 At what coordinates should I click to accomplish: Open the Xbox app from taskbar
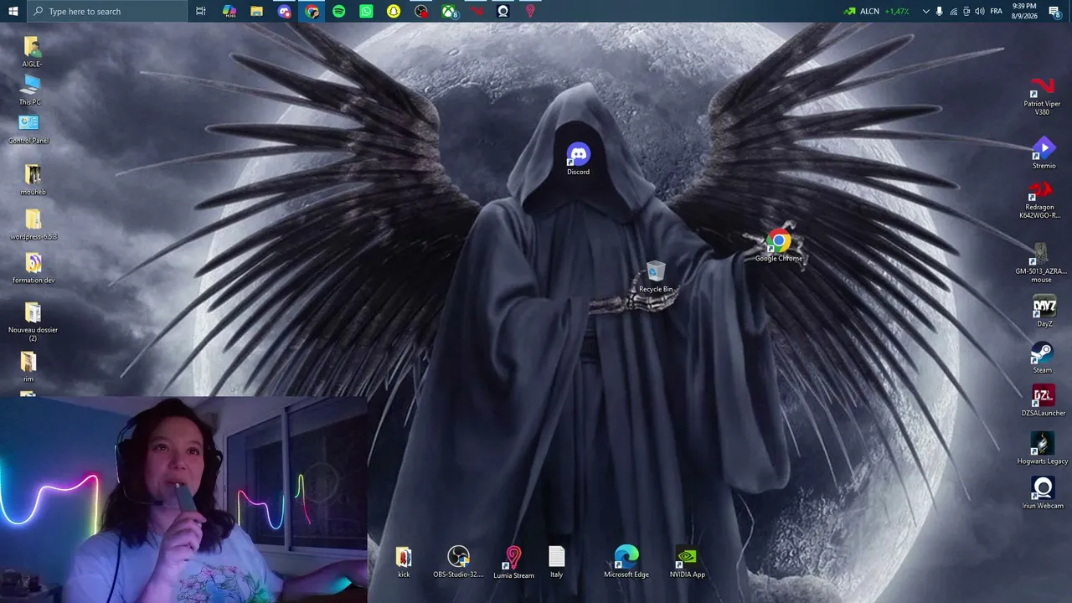point(450,11)
